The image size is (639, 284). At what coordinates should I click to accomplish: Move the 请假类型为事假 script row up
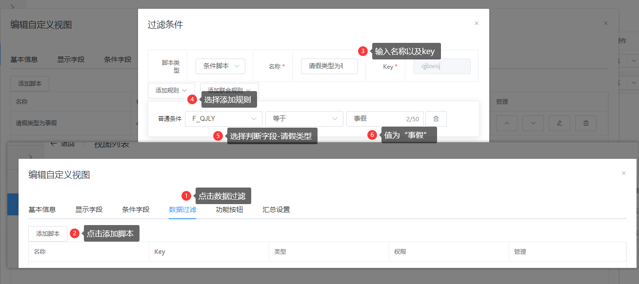pos(507,123)
